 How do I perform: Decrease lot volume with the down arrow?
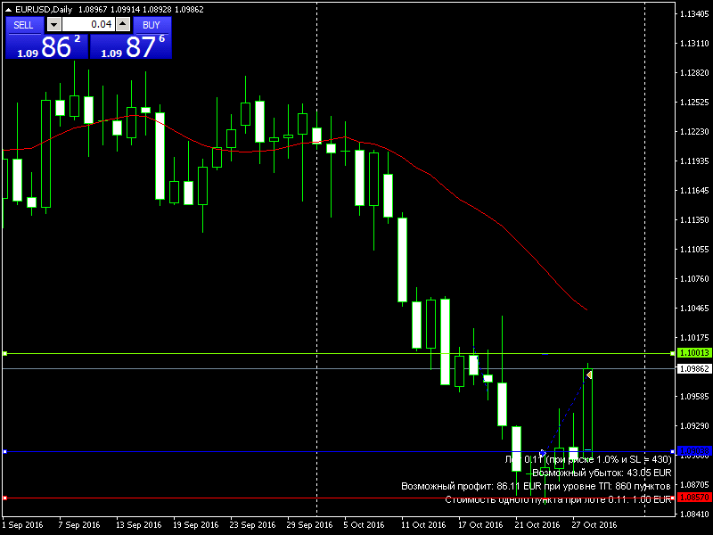pos(54,25)
